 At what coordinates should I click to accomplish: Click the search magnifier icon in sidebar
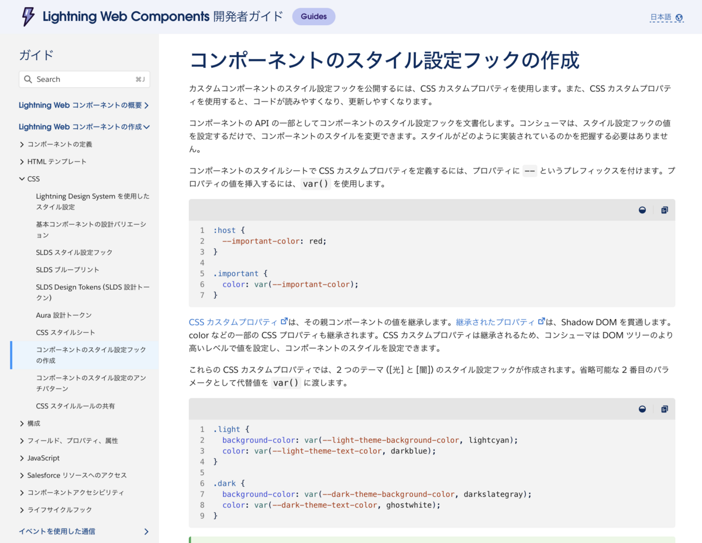click(x=29, y=80)
